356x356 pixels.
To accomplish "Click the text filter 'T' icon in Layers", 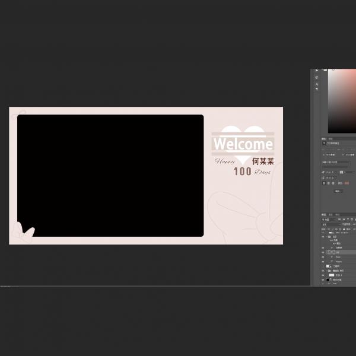I will tap(348, 220).
